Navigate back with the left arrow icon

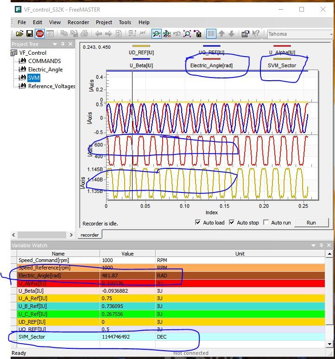coord(98,34)
